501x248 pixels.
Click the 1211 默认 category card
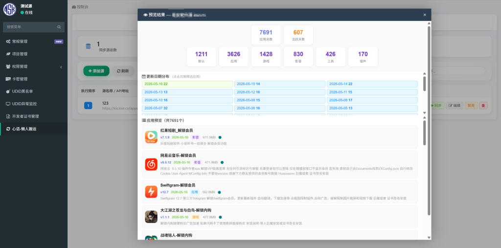pyautogui.click(x=201, y=57)
